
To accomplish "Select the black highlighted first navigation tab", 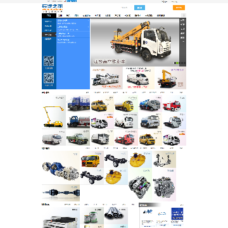I will (x=49, y=15).
